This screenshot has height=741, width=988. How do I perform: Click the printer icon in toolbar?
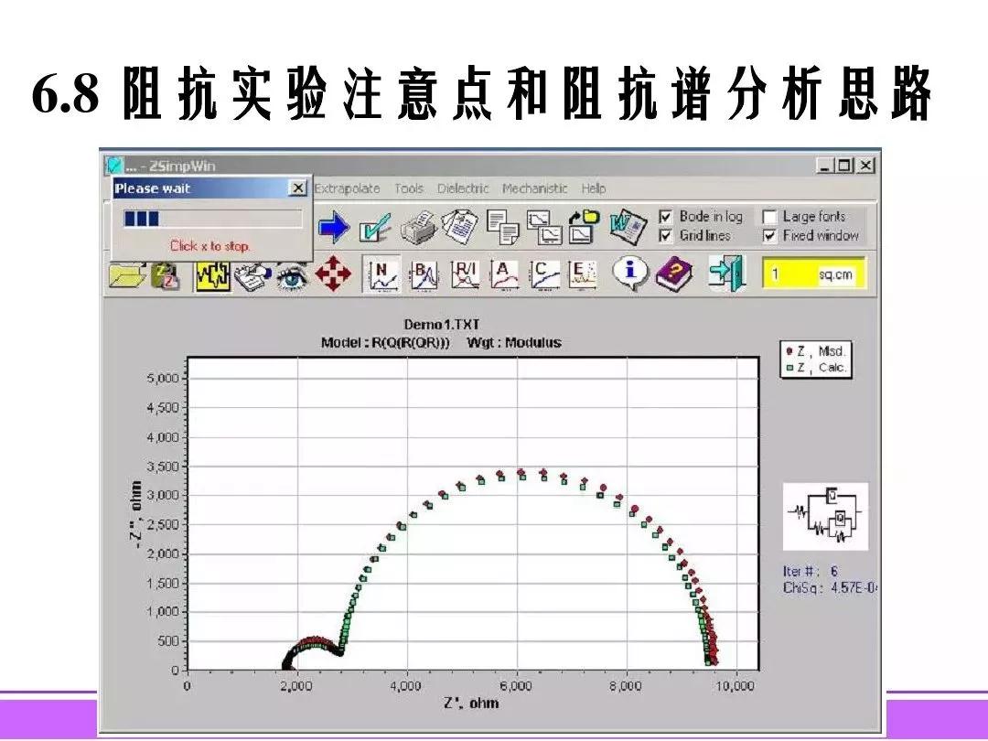tap(420, 225)
